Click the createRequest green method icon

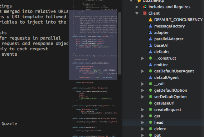coord(151,110)
